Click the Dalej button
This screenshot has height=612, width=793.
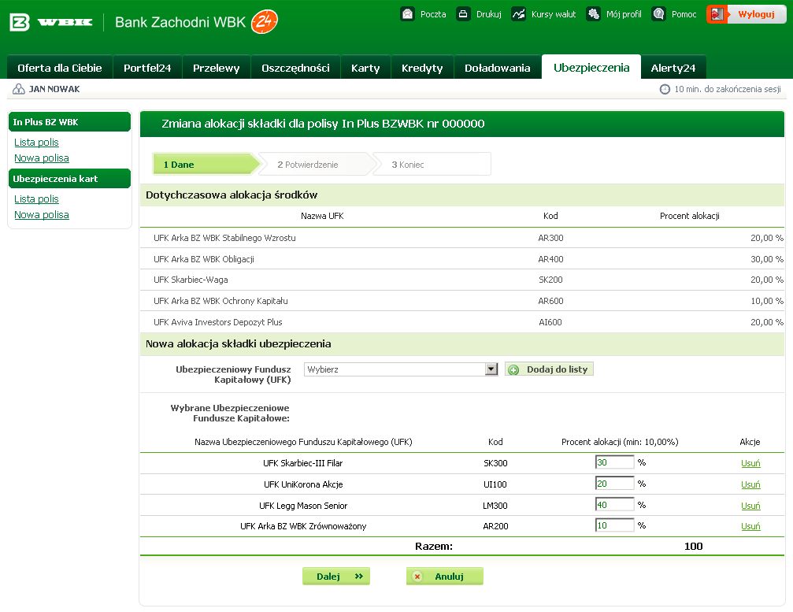(336, 576)
